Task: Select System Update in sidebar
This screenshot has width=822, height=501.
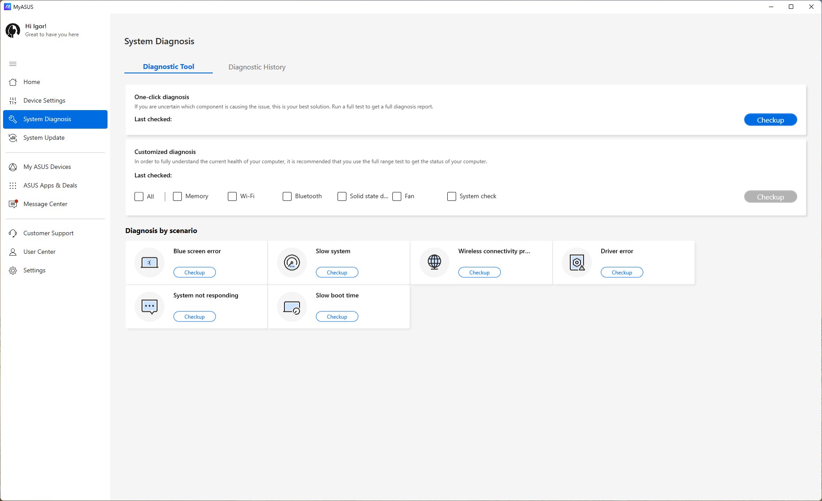Action: [x=55, y=138]
